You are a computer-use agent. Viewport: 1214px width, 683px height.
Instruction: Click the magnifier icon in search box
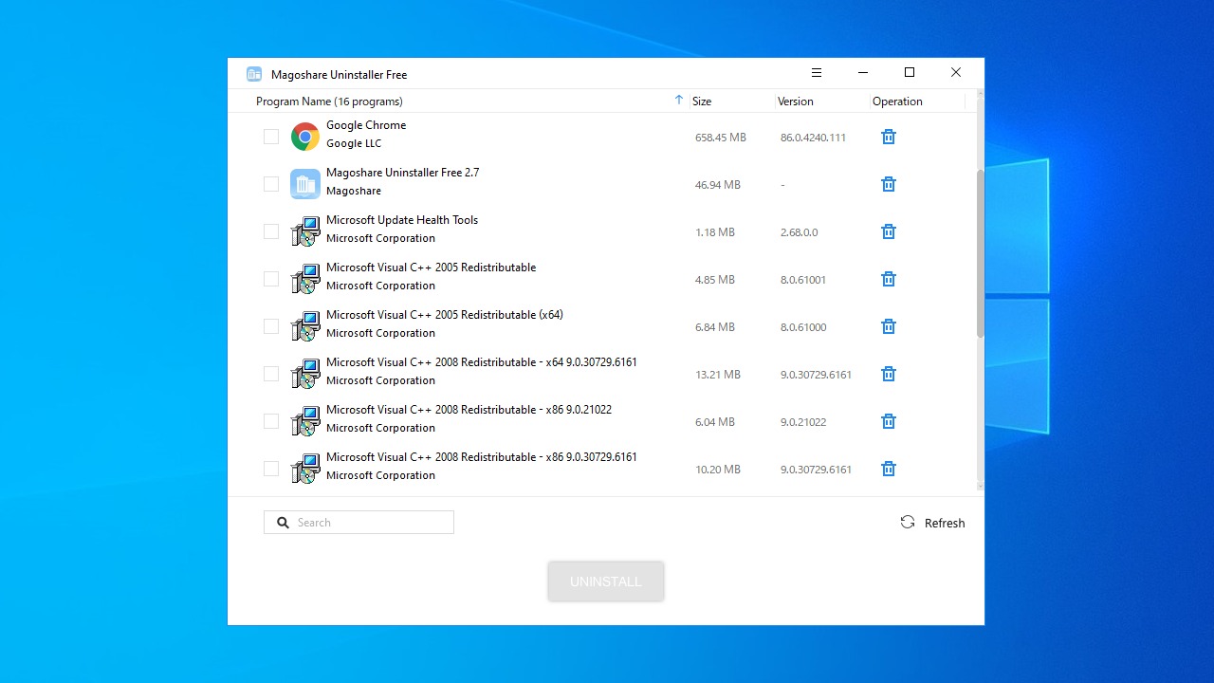283,523
